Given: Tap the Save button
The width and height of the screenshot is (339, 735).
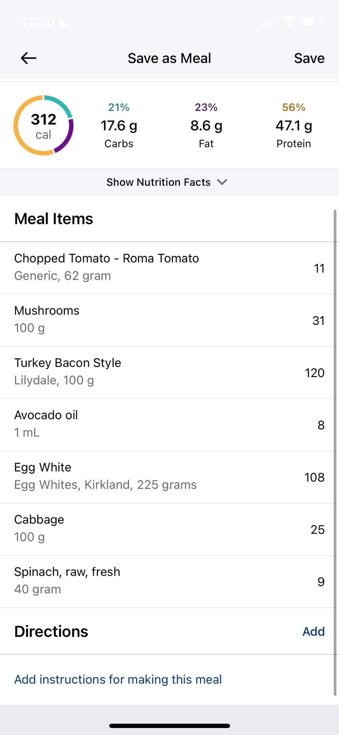Looking at the screenshot, I should point(309,58).
